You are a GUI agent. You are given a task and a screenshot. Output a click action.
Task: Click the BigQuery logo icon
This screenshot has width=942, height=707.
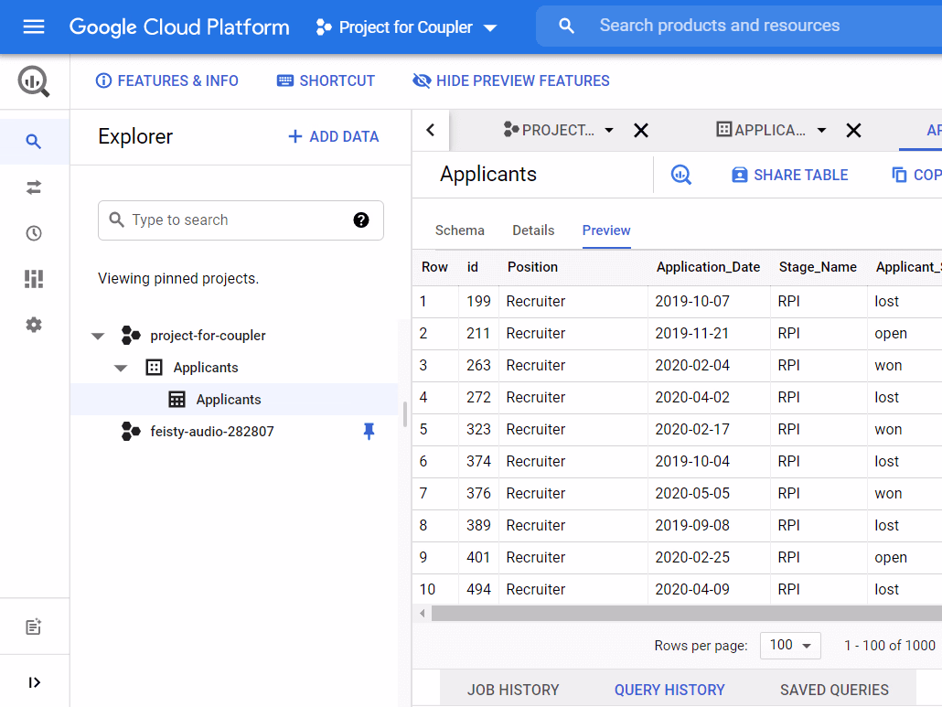34,82
